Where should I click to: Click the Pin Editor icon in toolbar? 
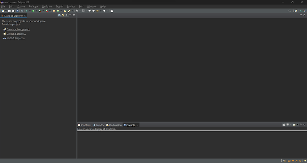112,11
